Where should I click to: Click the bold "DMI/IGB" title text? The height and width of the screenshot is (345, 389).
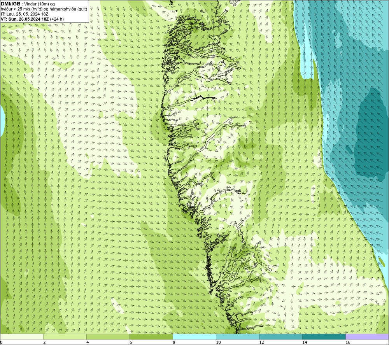click(11, 4)
